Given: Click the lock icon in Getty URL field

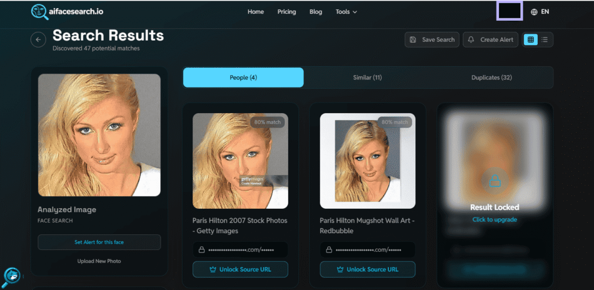Looking at the screenshot, I should click(202, 250).
